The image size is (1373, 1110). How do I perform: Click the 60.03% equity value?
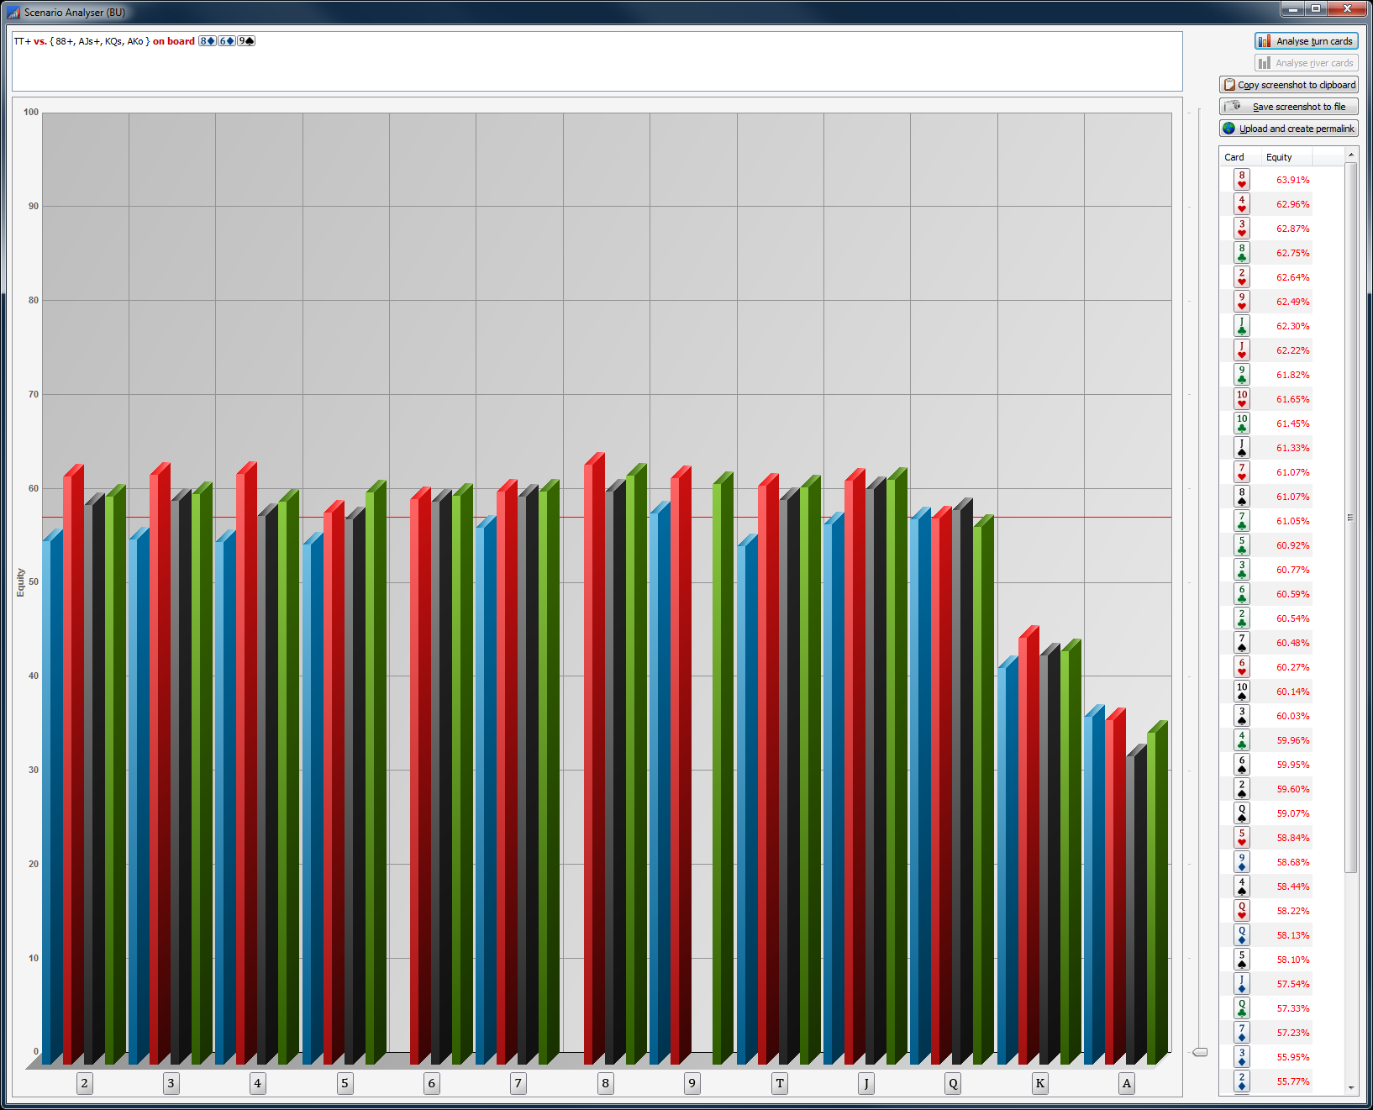click(1293, 716)
